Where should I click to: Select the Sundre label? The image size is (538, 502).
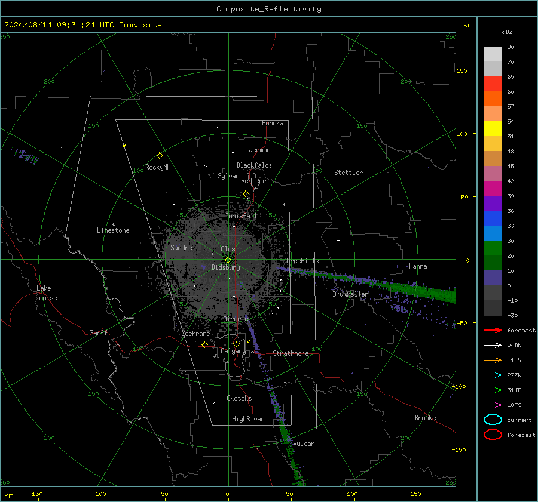pos(181,248)
